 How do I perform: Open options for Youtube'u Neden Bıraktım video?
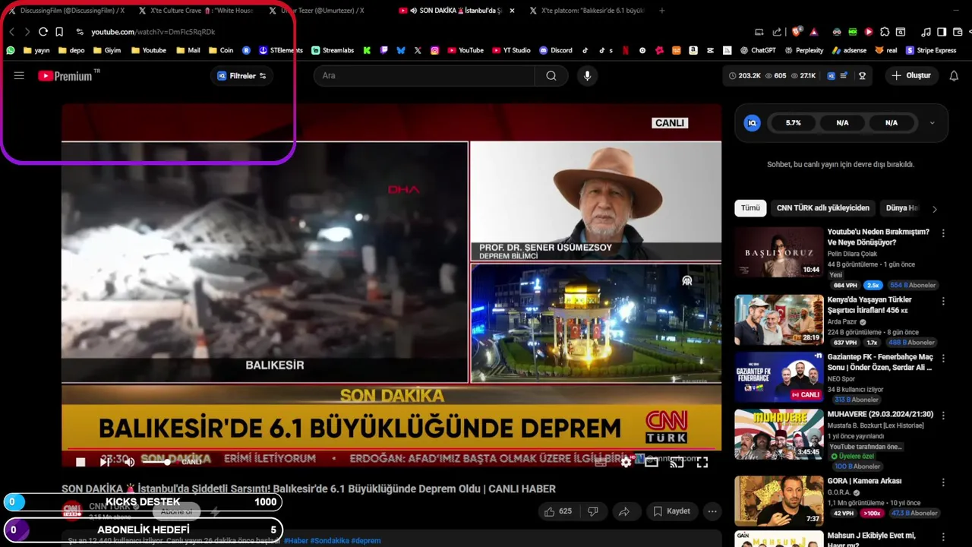943,234
